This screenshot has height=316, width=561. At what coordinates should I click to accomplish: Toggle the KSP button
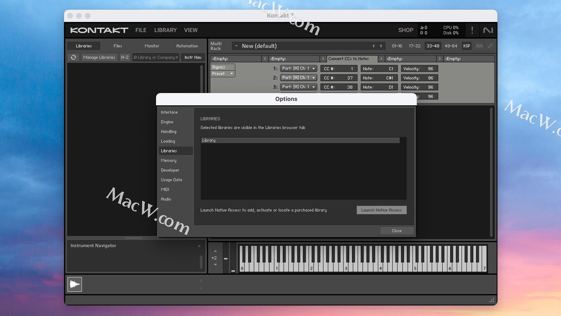pyautogui.click(x=467, y=46)
